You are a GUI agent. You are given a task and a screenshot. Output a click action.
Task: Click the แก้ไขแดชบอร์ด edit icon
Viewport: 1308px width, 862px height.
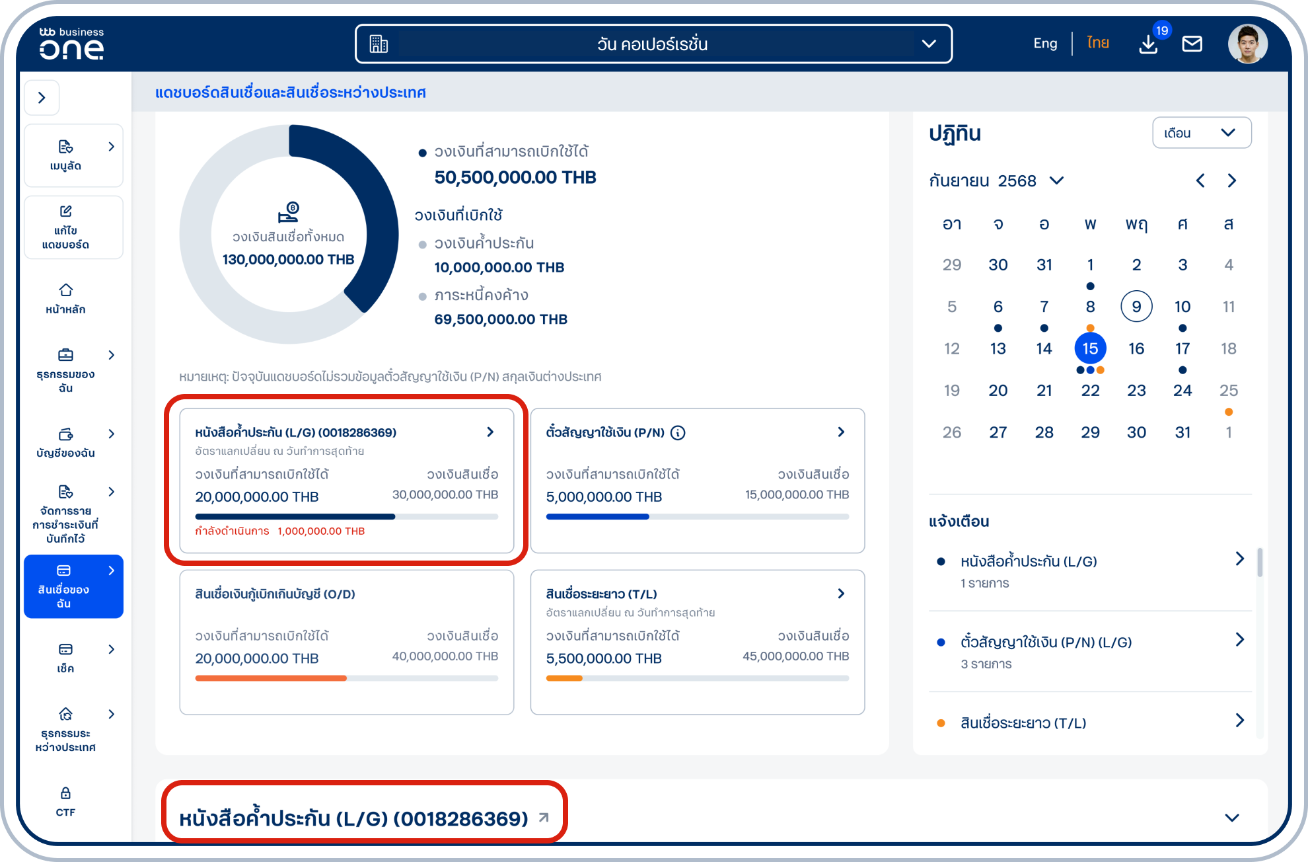pos(65,212)
